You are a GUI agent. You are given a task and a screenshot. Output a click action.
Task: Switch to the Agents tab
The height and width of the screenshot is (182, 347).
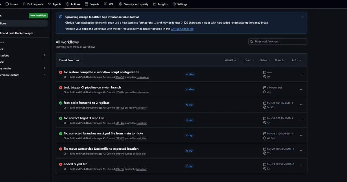(x=55, y=4)
